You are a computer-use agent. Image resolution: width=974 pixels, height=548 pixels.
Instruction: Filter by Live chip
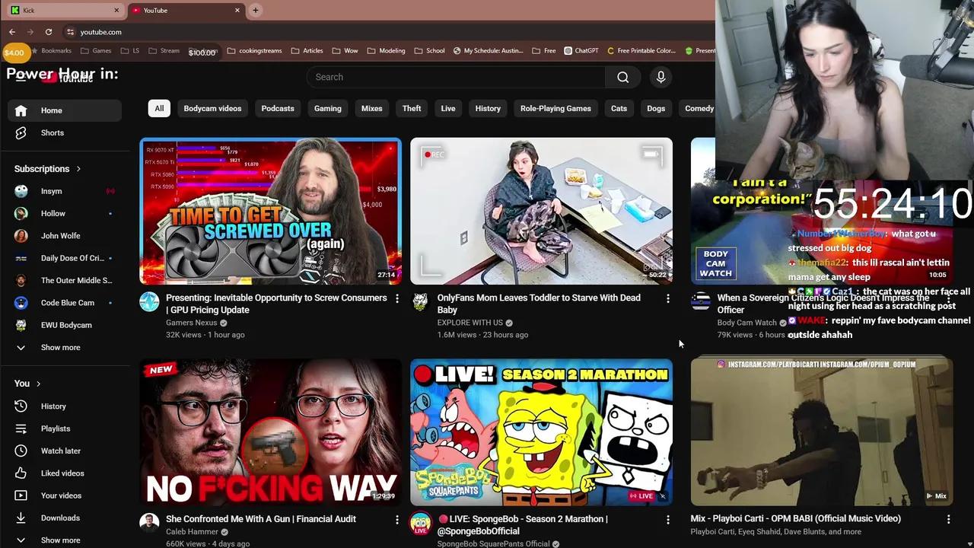click(448, 108)
